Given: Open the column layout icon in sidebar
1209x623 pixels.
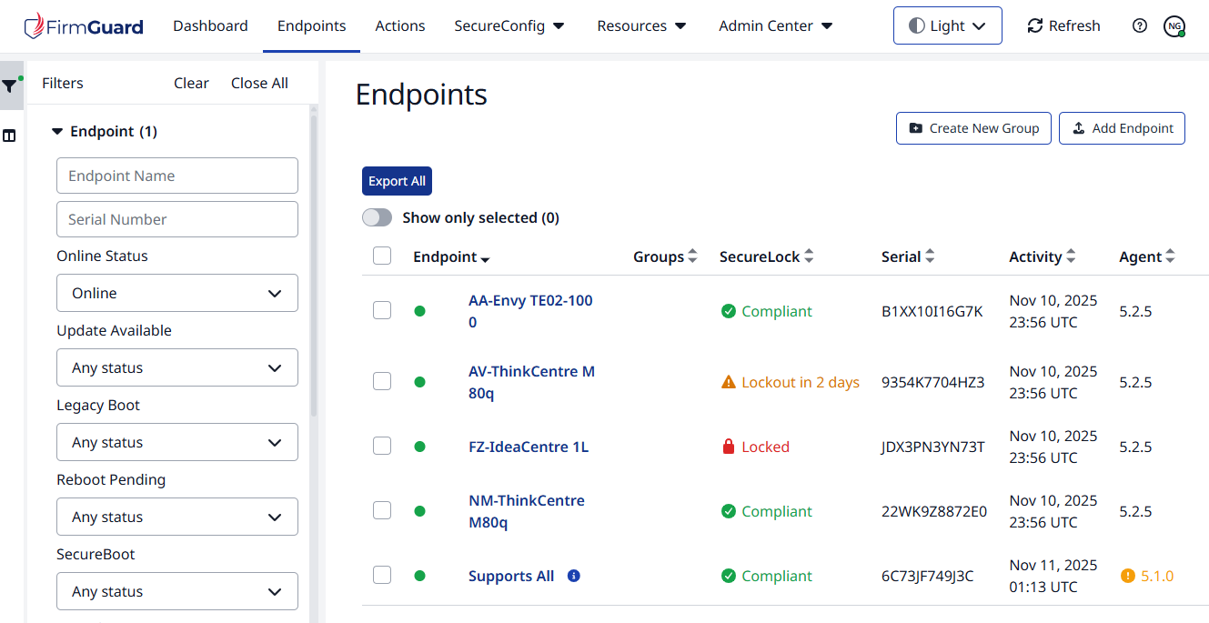Looking at the screenshot, I should [x=10, y=136].
